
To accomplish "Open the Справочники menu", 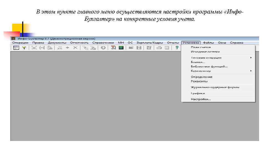I will coord(103,43).
